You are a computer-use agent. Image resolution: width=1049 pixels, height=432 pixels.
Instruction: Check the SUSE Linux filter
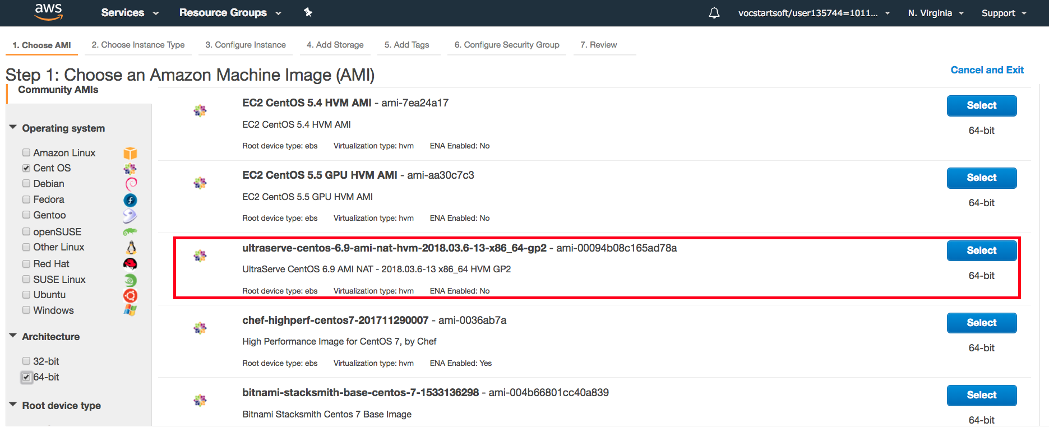pyautogui.click(x=26, y=279)
